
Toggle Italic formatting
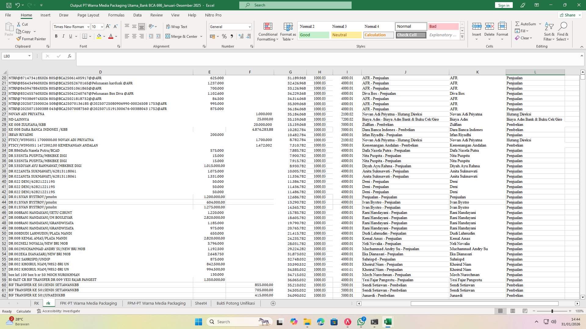pos(63,36)
